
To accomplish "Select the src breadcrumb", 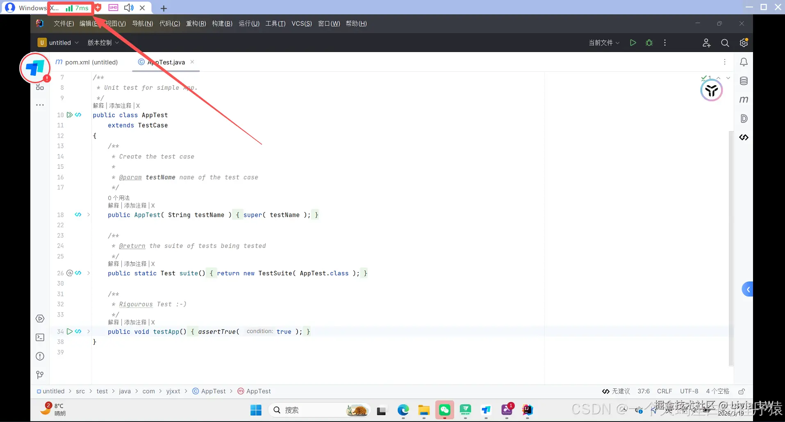I will [x=80, y=391].
